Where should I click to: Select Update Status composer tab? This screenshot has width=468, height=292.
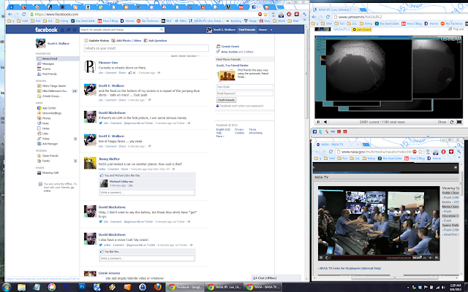tap(97, 41)
